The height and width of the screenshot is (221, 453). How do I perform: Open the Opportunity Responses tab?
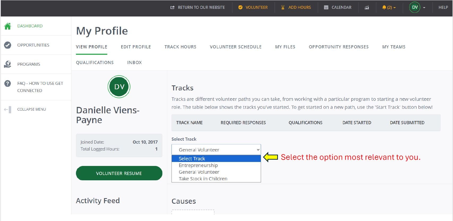[x=339, y=47]
